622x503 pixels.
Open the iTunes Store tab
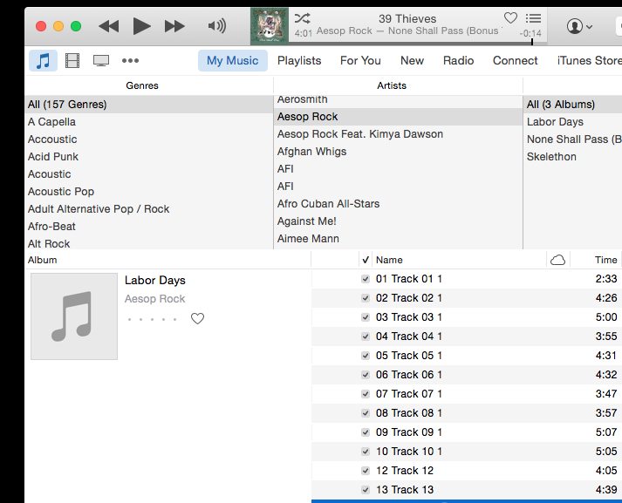[590, 61]
